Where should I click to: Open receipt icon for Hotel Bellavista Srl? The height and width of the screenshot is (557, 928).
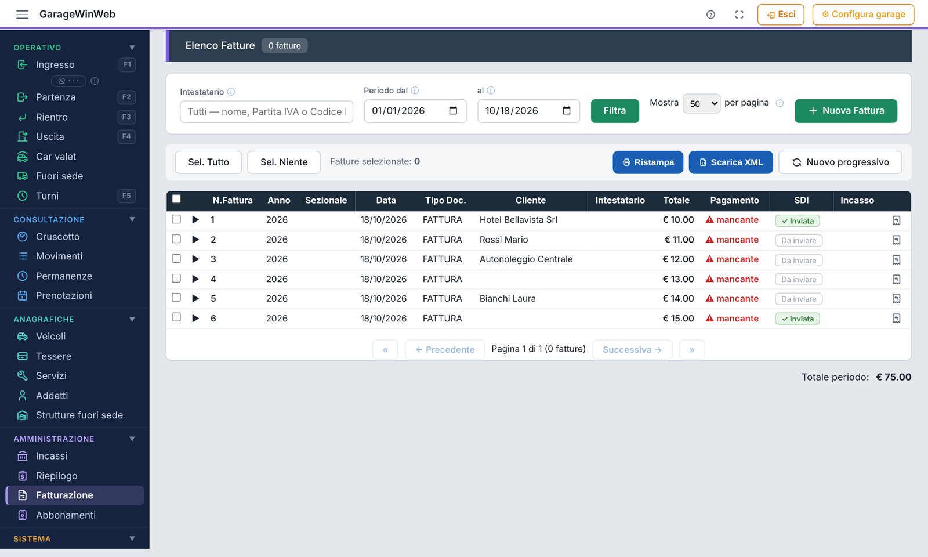pos(896,220)
